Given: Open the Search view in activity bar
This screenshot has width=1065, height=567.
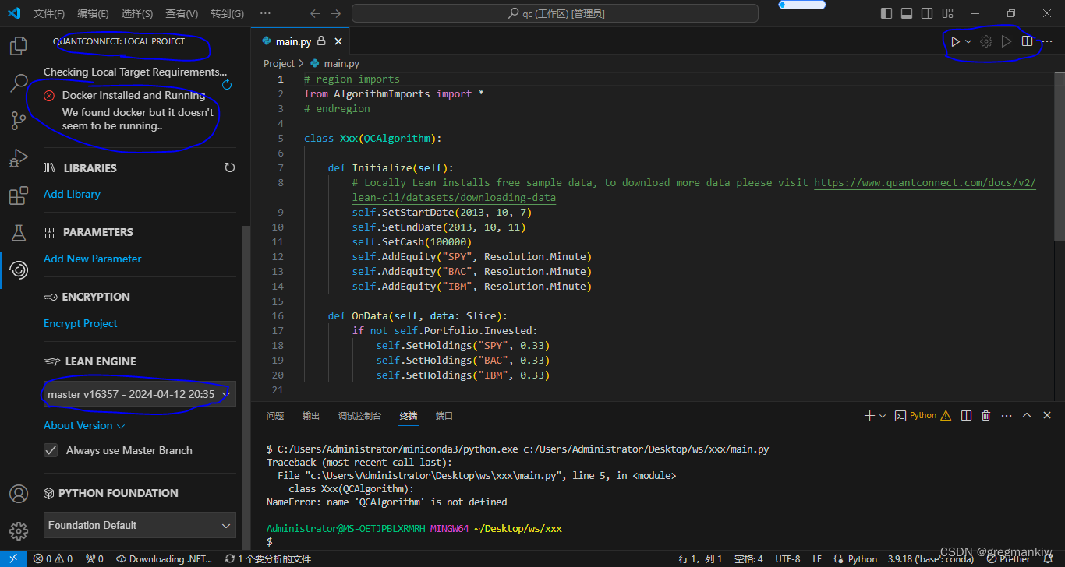Looking at the screenshot, I should [18, 83].
